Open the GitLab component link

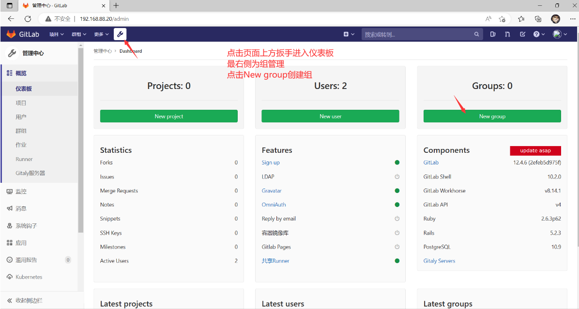[x=431, y=162]
